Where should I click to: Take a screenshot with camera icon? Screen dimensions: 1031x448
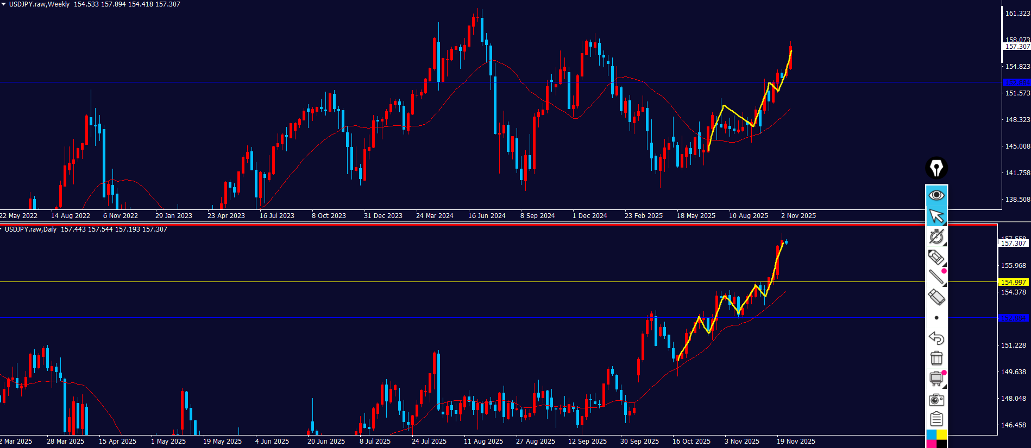pyautogui.click(x=936, y=400)
